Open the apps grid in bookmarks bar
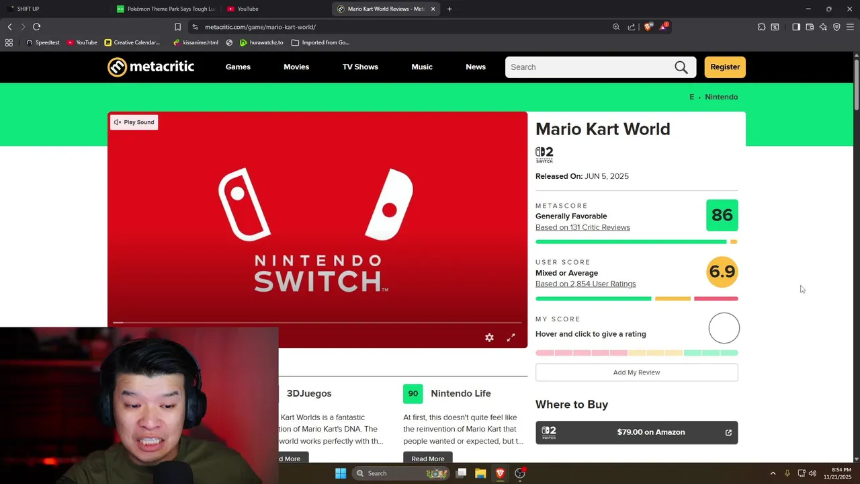Viewport: 860px width, 484px height. pos(9,42)
